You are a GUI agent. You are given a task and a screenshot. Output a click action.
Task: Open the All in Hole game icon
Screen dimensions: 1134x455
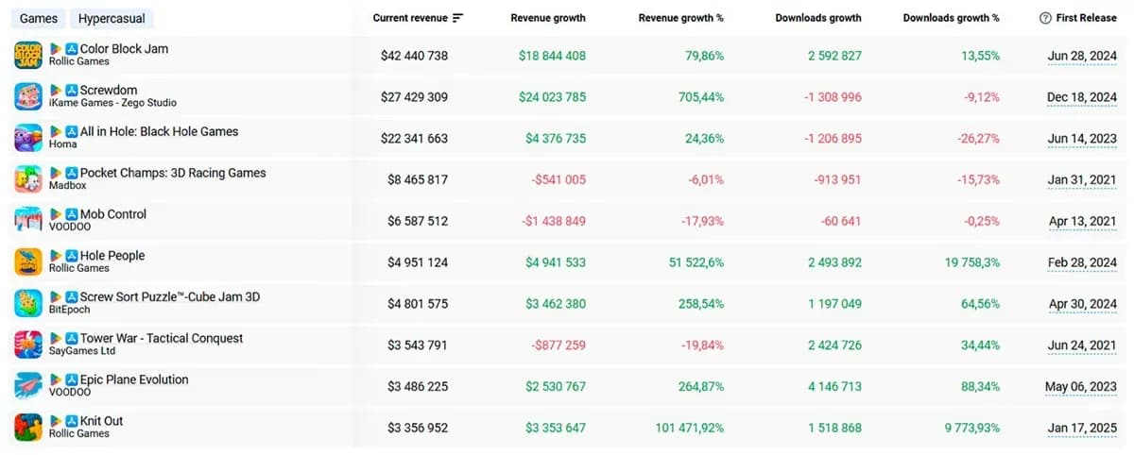tap(28, 138)
